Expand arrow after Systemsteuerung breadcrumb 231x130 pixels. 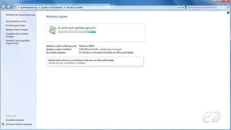39,7
